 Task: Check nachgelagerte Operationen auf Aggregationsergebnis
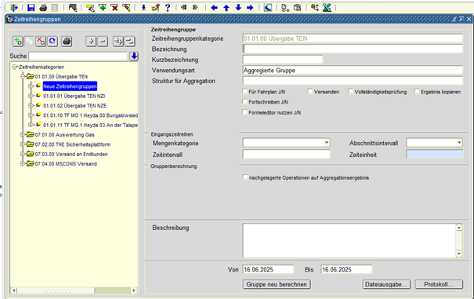tap(245, 177)
